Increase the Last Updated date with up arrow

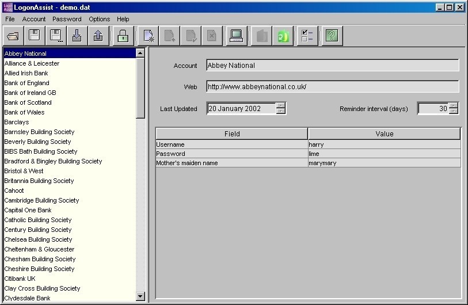click(280, 105)
